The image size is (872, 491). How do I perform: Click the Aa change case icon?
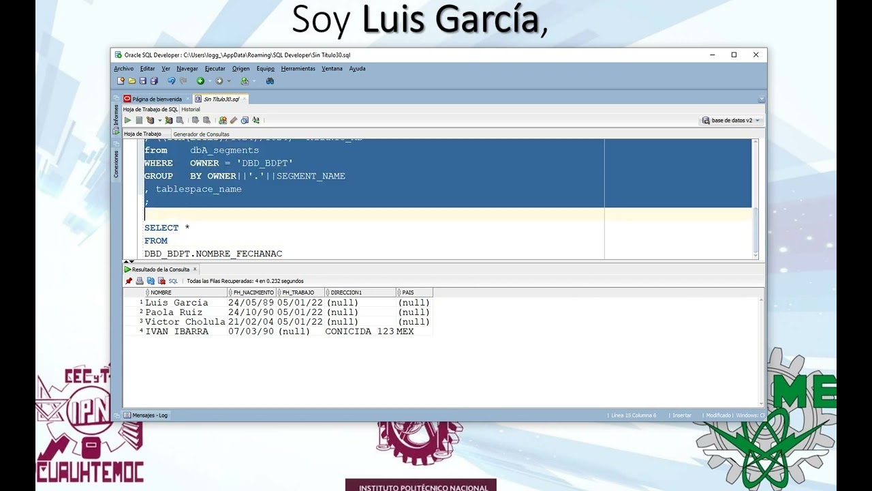(x=255, y=120)
